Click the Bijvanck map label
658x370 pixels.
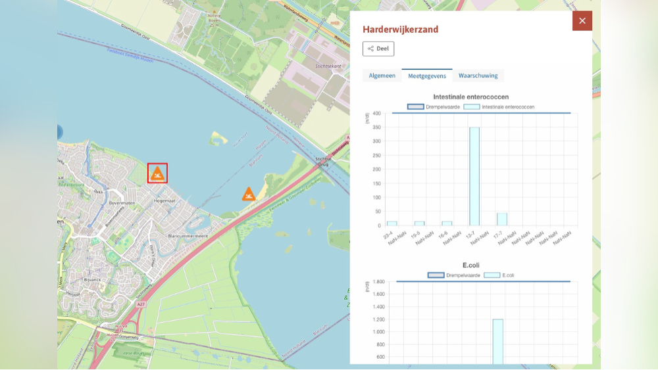92,279
